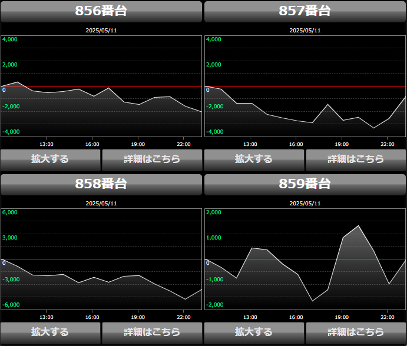
Task: Click the 4,000 axis label in 856番台 graph
Action: [x=10, y=39]
